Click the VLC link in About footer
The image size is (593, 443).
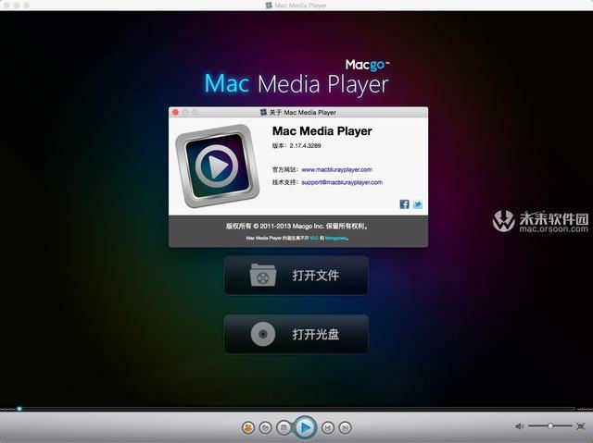coord(314,238)
